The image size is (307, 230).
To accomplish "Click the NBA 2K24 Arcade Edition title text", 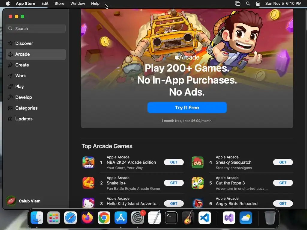I will (131, 162).
